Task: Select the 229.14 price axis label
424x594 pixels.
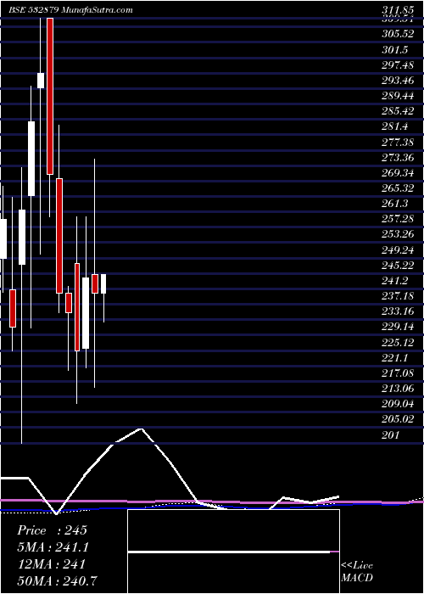Action: [x=397, y=328]
